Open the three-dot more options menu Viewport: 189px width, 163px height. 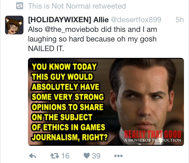(118, 156)
